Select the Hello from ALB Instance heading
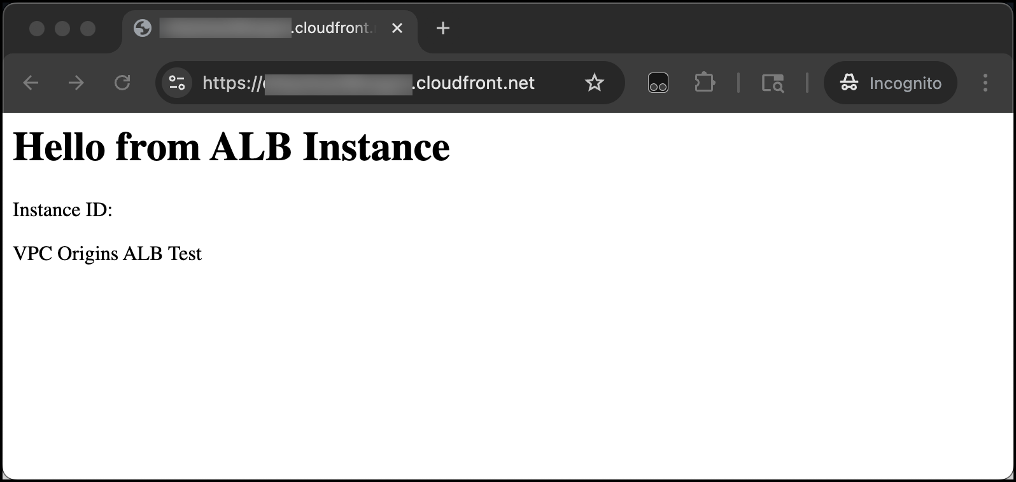The image size is (1016, 482). tap(231, 147)
